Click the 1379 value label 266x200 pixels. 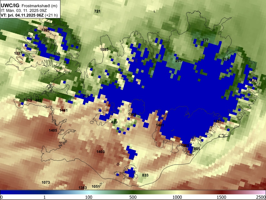pyautogui.click(x=28, y=100)
